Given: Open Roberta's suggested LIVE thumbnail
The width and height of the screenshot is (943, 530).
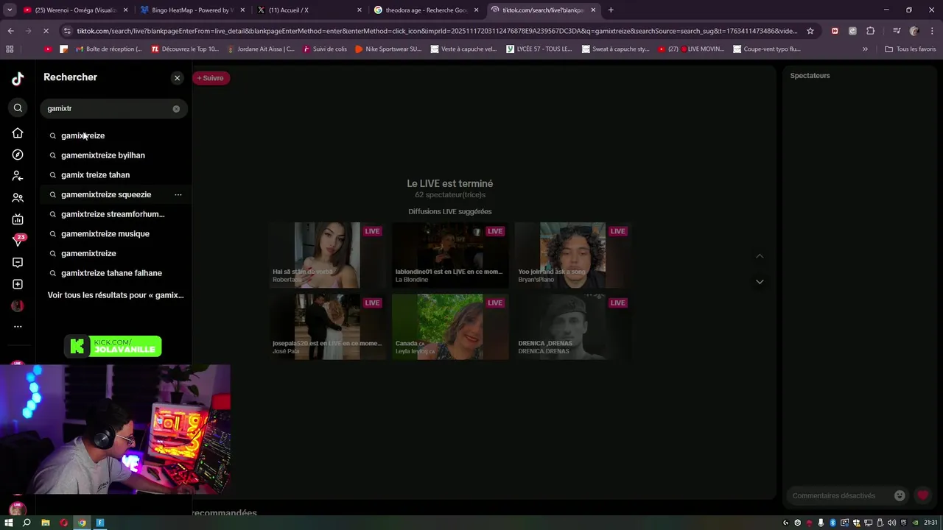Looking at the screenshot, I should (327, 255).
